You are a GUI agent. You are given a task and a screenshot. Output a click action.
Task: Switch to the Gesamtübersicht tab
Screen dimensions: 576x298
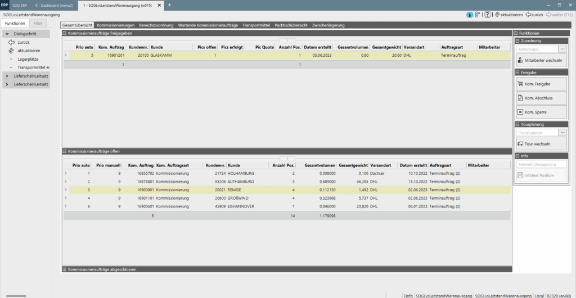(x=77, y=25)
